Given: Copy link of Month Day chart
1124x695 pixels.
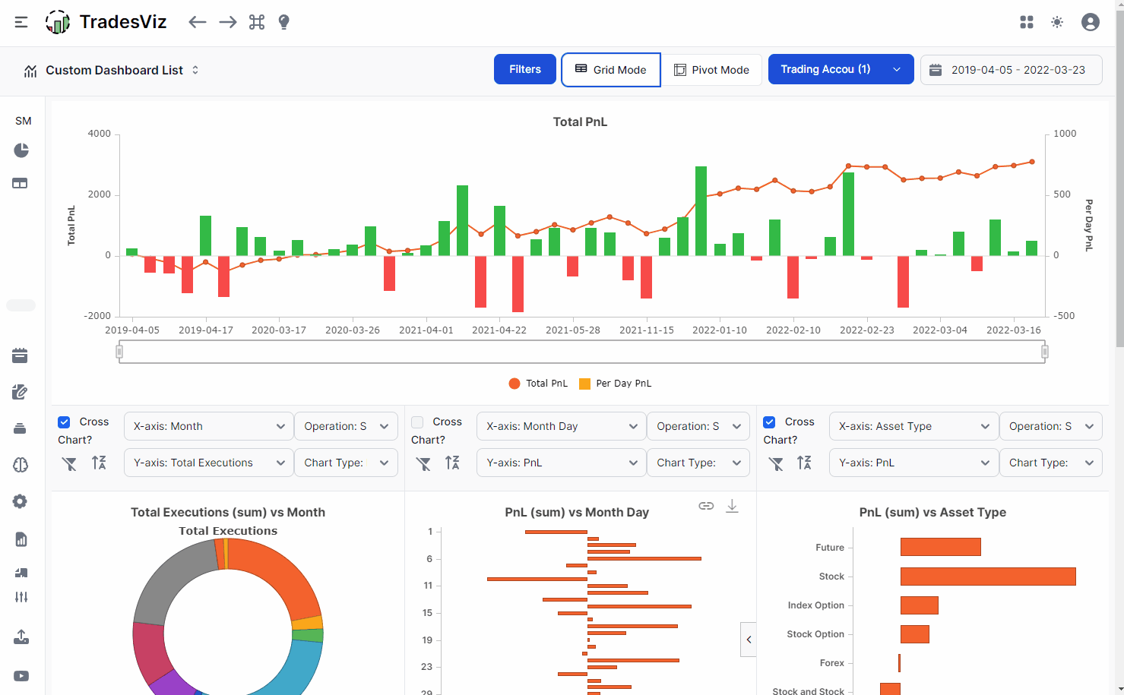Looking at the screenshot, I should point(706,506).
